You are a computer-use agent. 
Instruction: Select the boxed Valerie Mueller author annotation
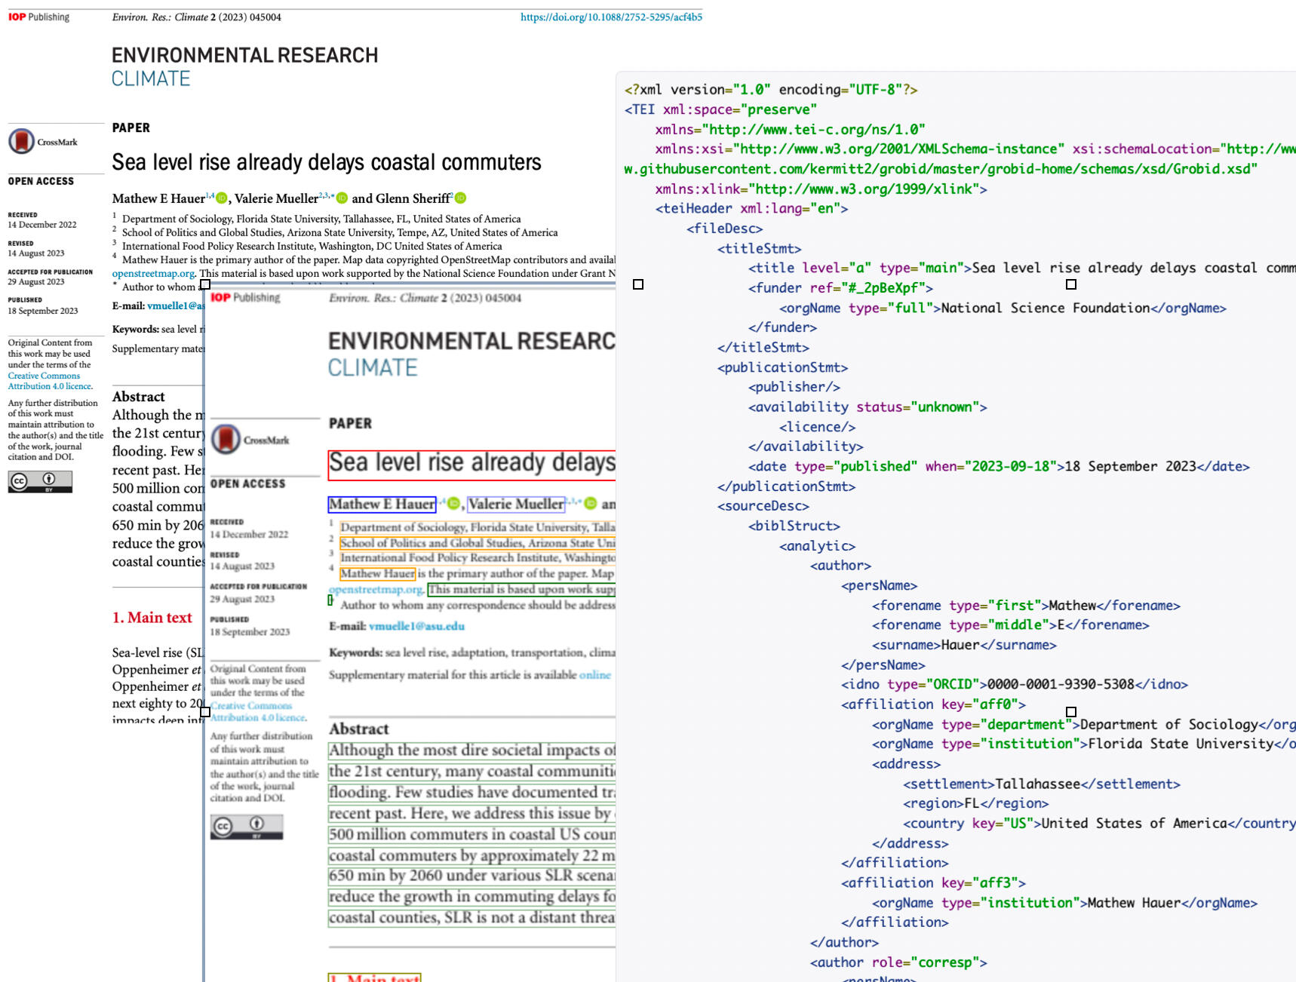[x=516, y=504]
